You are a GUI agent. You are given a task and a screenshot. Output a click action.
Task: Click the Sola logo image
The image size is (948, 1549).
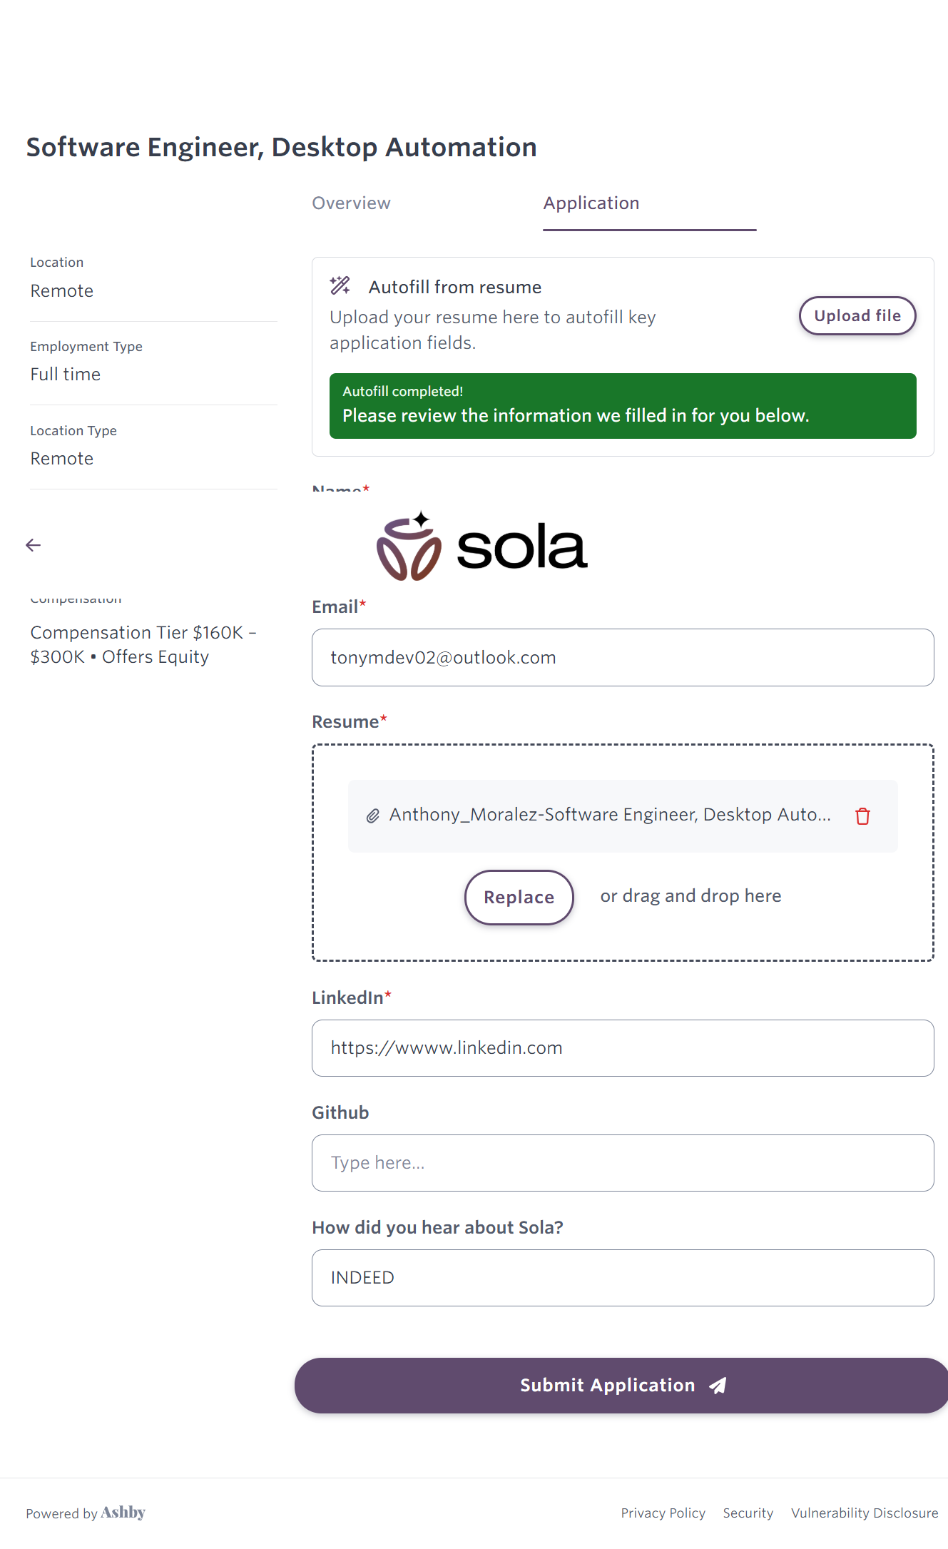point(482,547)
